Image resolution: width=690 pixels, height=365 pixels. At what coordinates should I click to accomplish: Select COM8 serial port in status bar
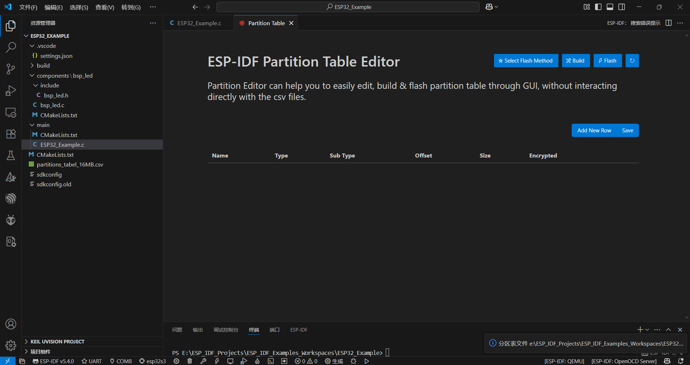tap(121, 361)
